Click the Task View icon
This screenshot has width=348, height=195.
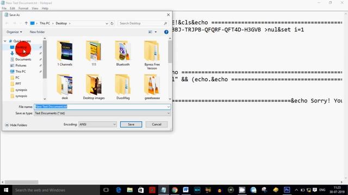tap(106, 190)
